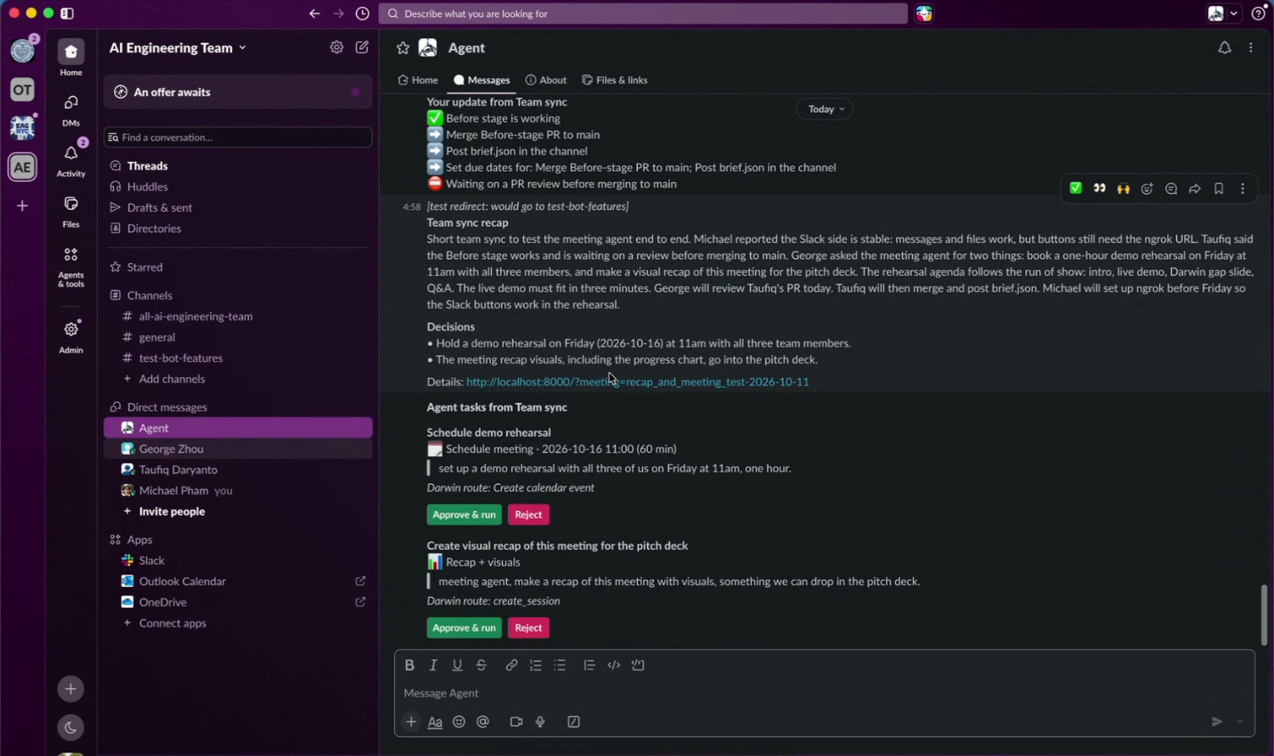Open Agents & tools in the sidebar
1274x756 pixels.
coord(71,266)
